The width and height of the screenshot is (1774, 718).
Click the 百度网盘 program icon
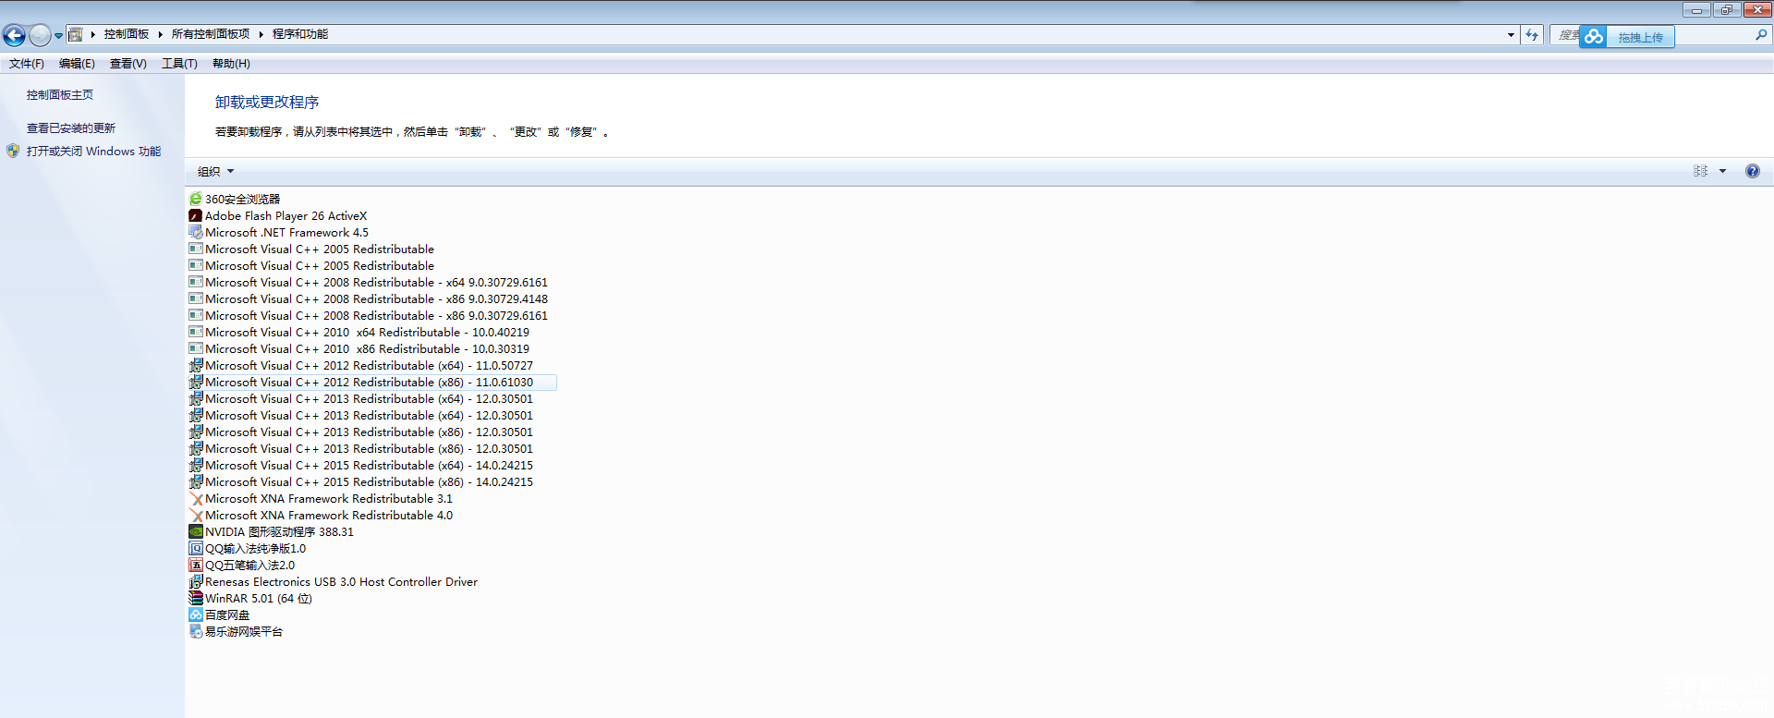(x=195, y=615)
